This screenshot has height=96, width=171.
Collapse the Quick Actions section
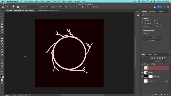point(142,34)
